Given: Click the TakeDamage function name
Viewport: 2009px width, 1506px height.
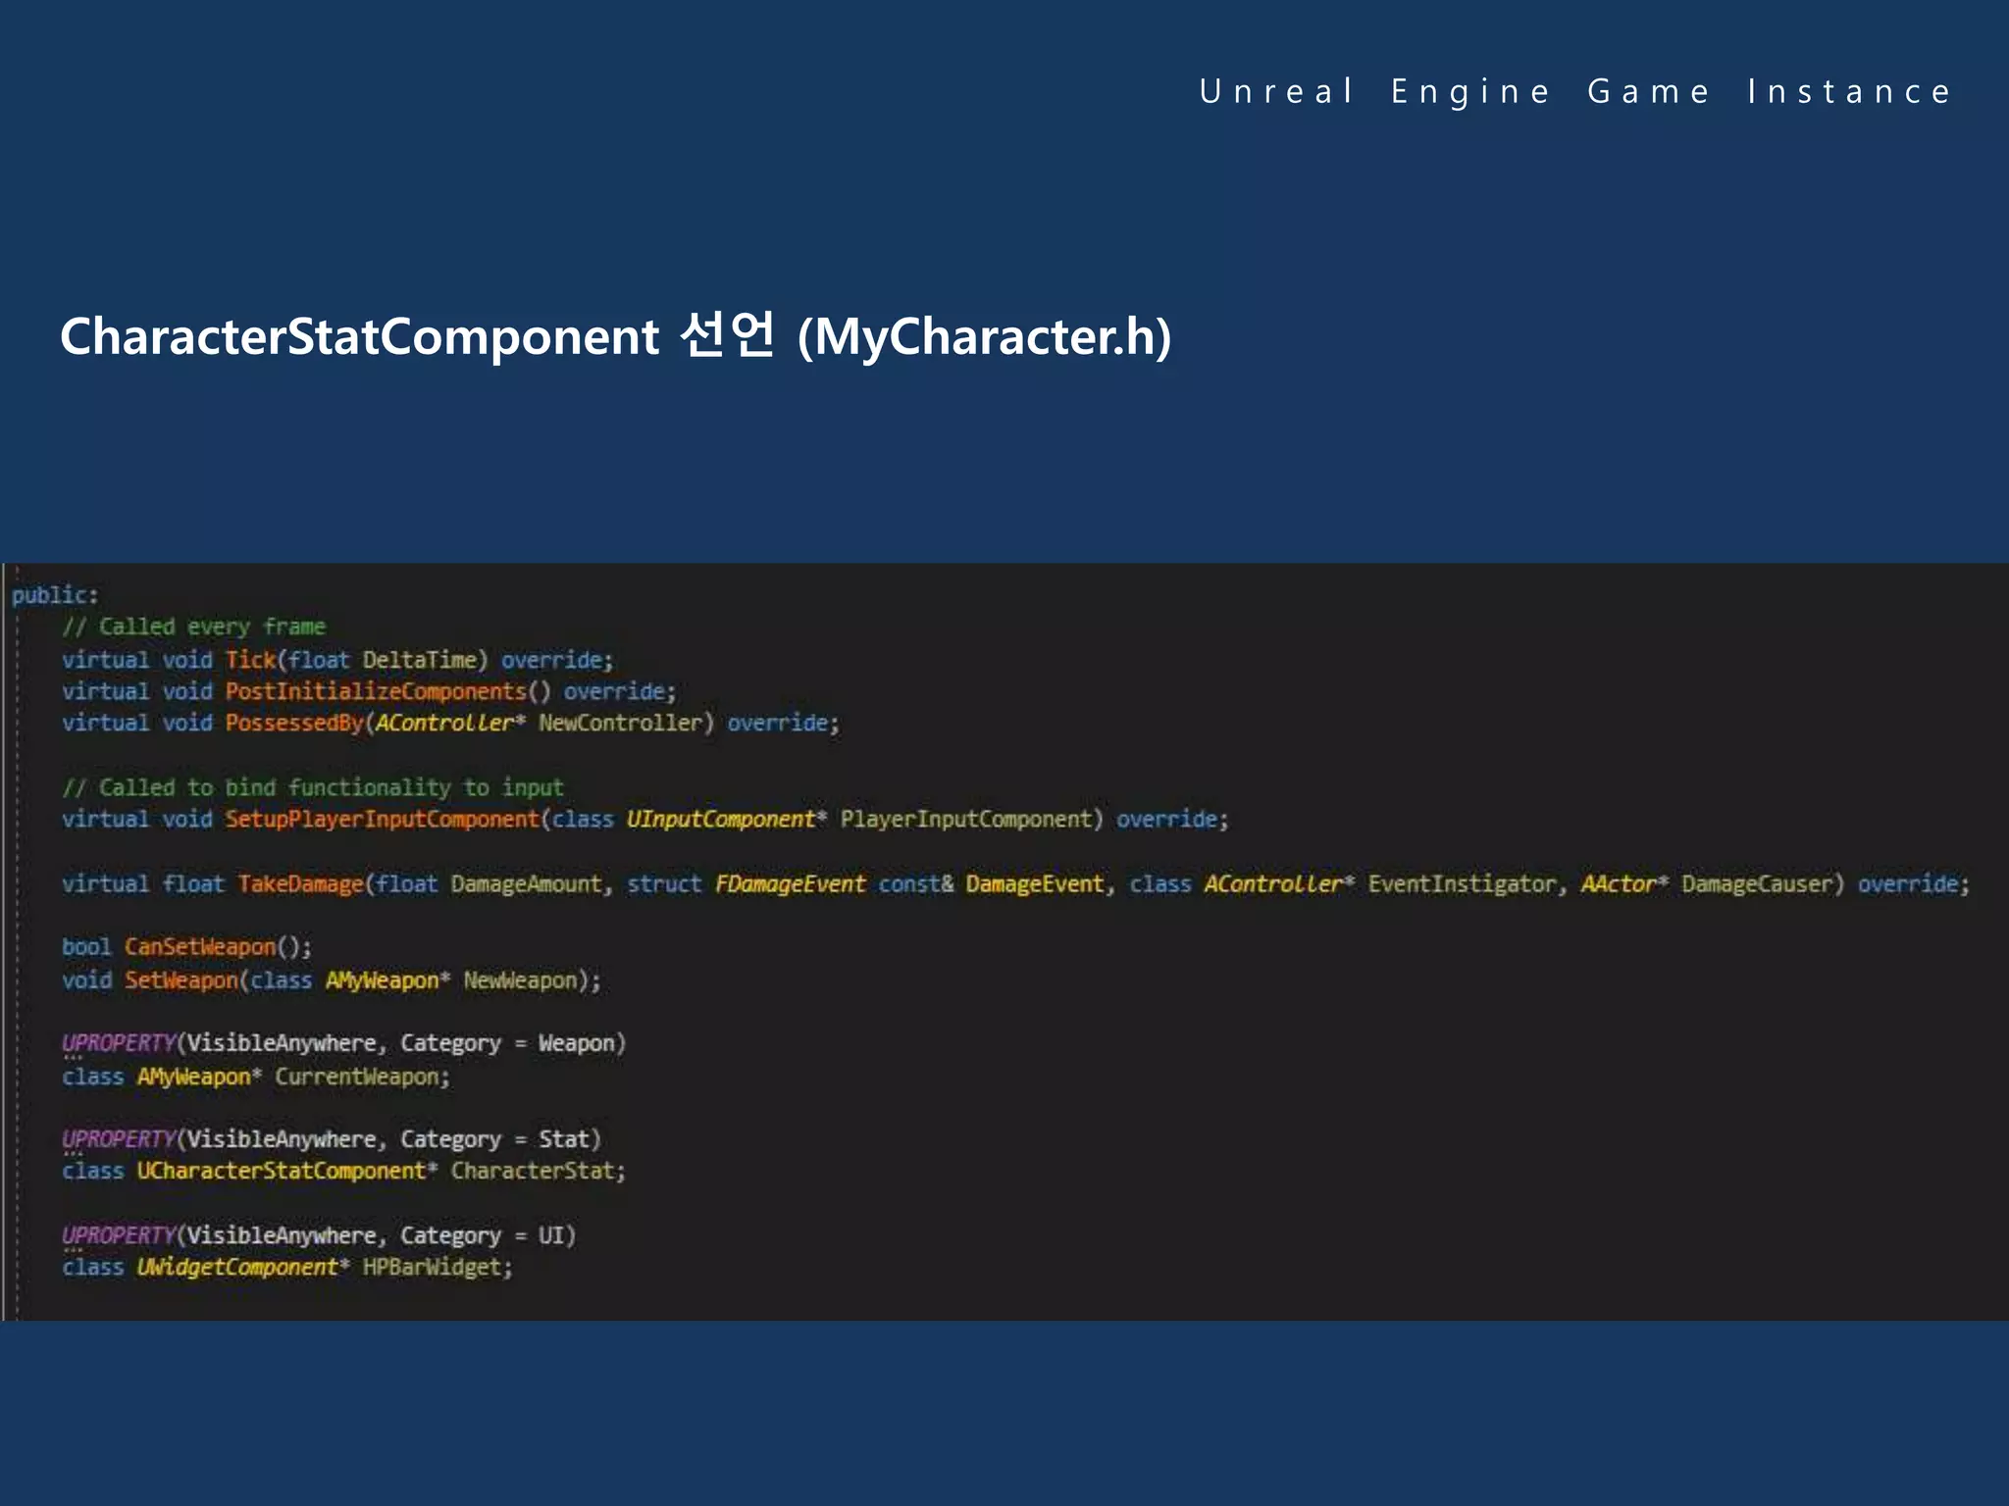Looking at the screenshot, I should 300,883.
